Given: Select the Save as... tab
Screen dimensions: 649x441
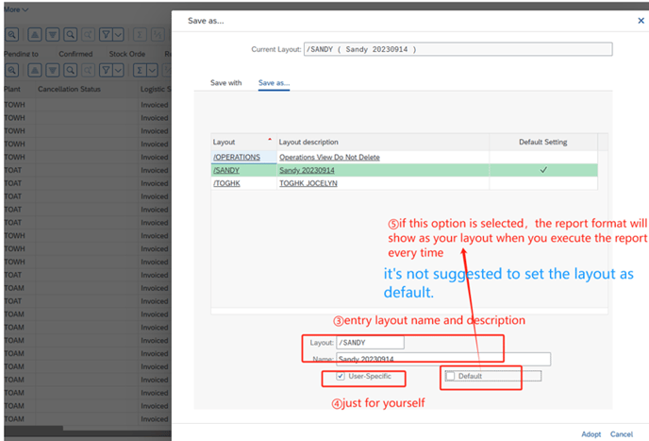Looking at the screenshot, I should pos(274,83).
